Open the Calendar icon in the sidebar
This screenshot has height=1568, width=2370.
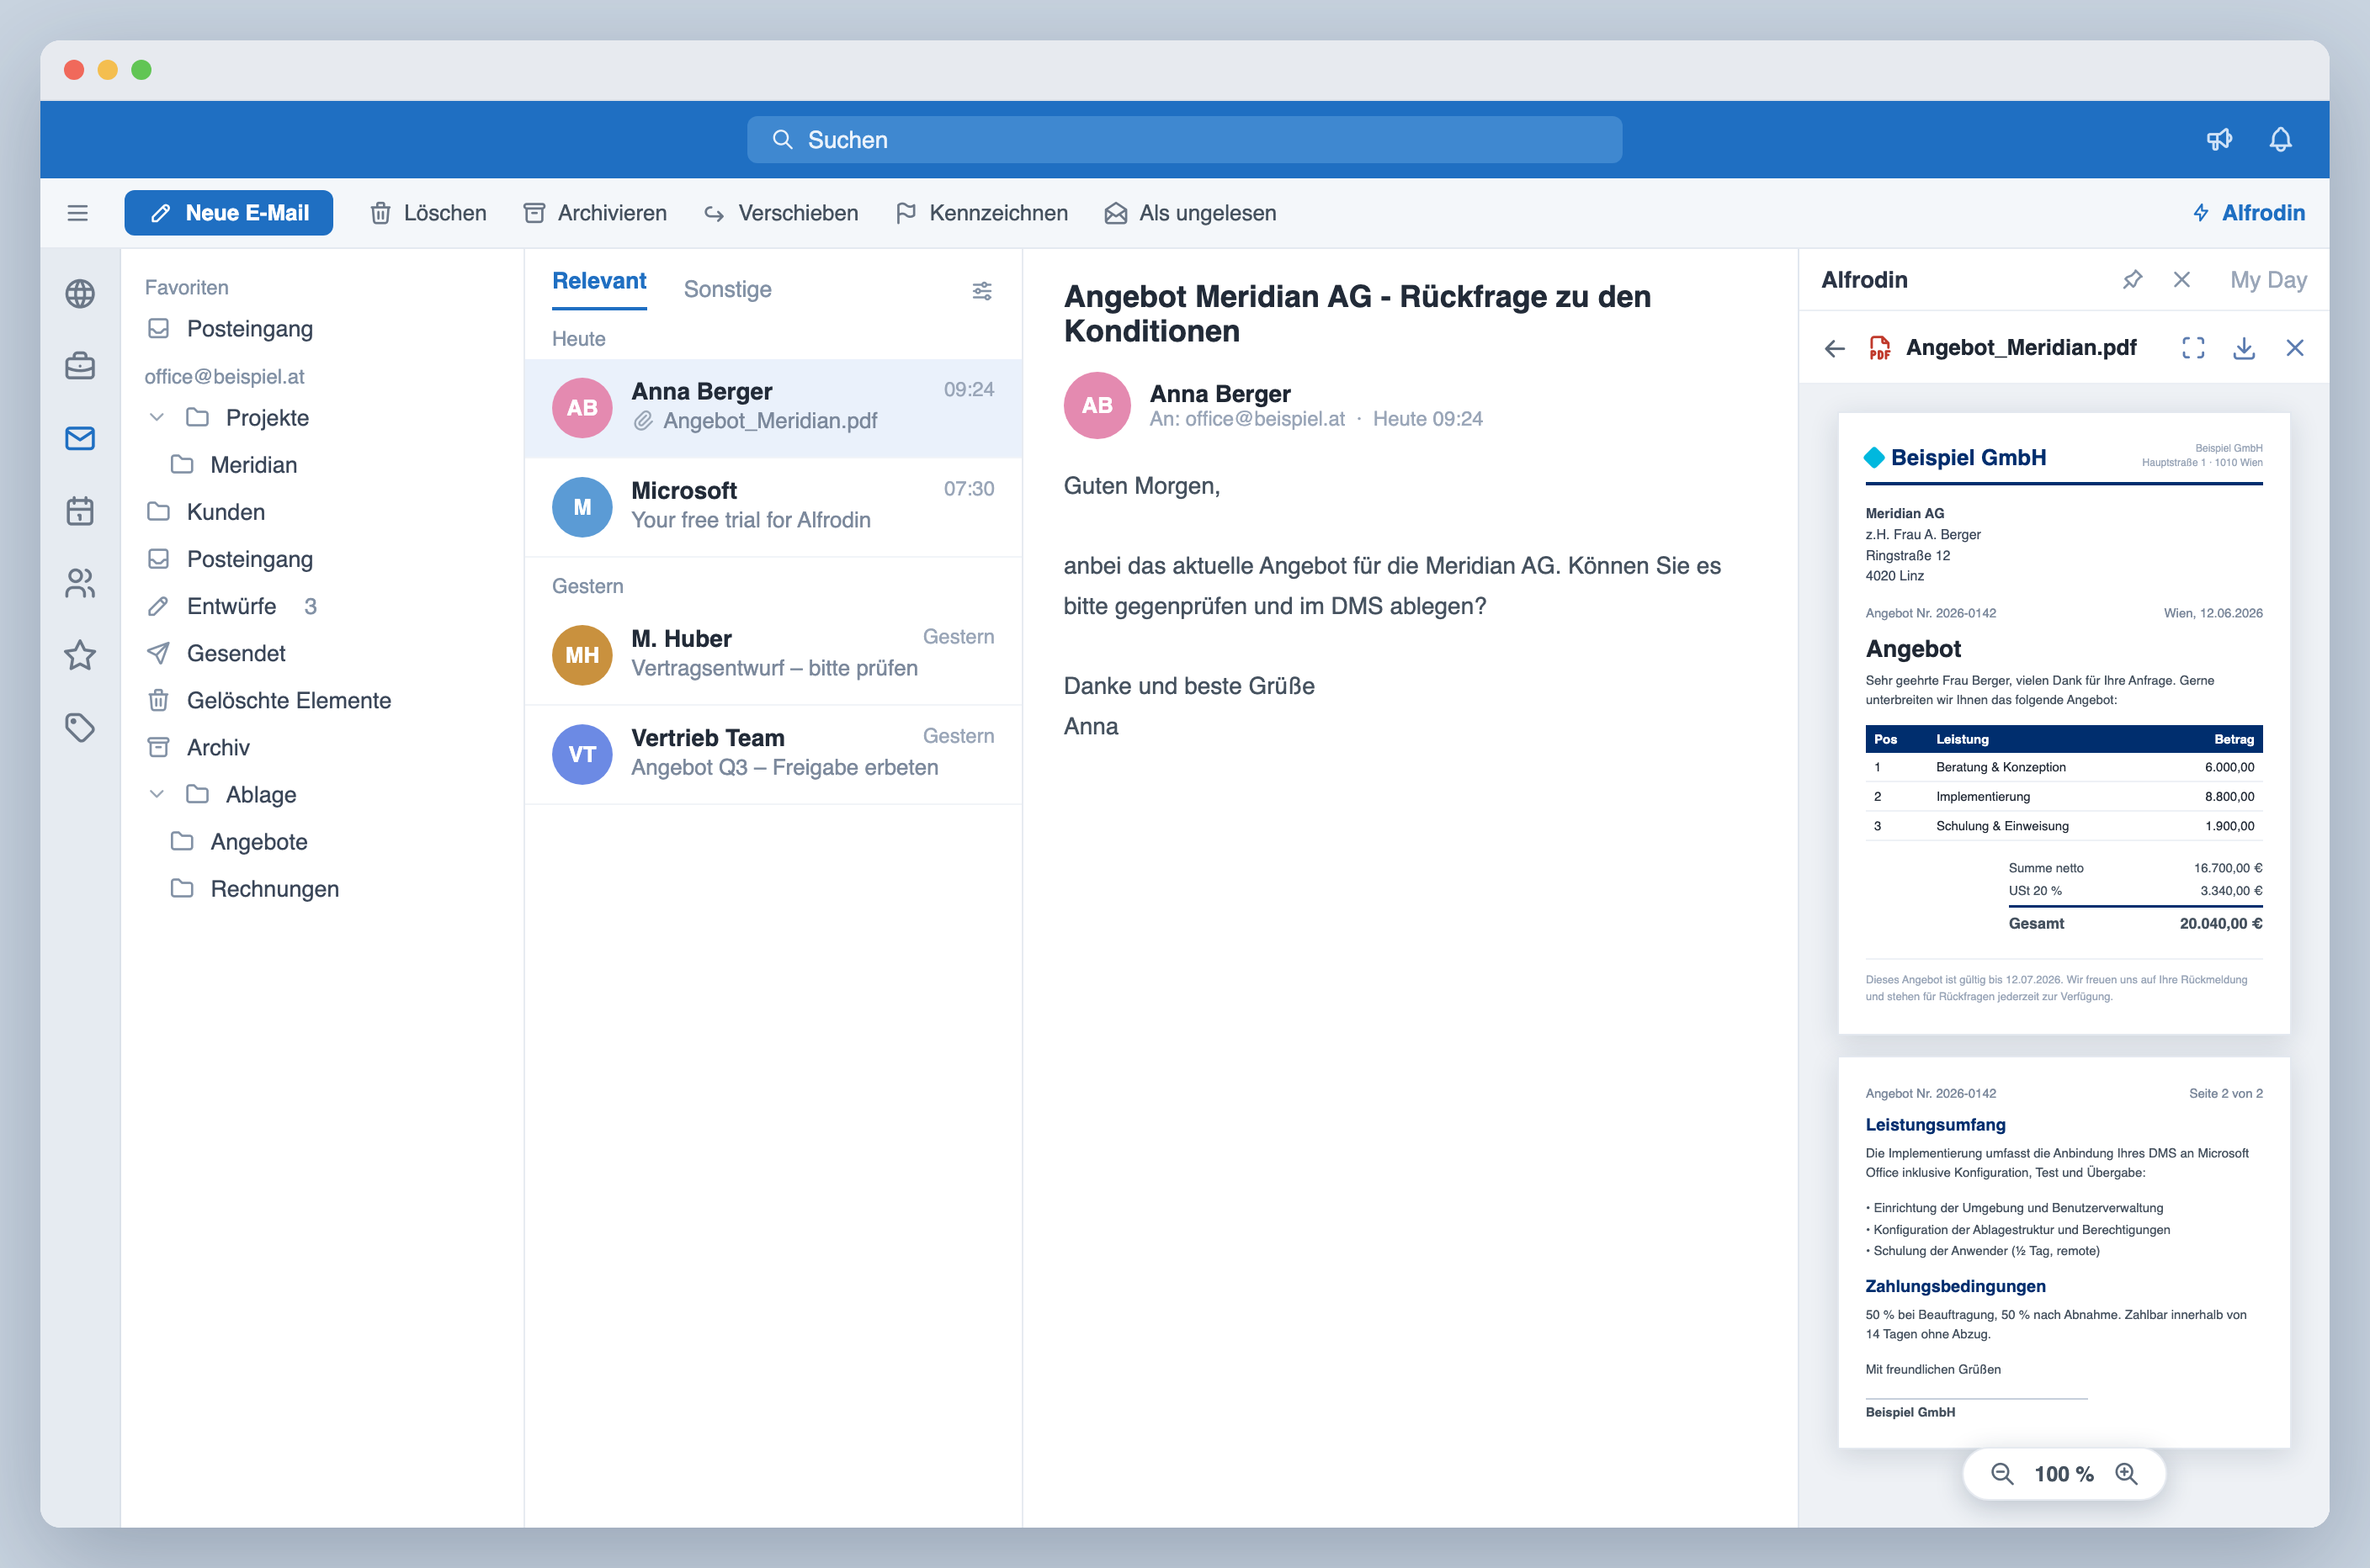coord(80,511)
